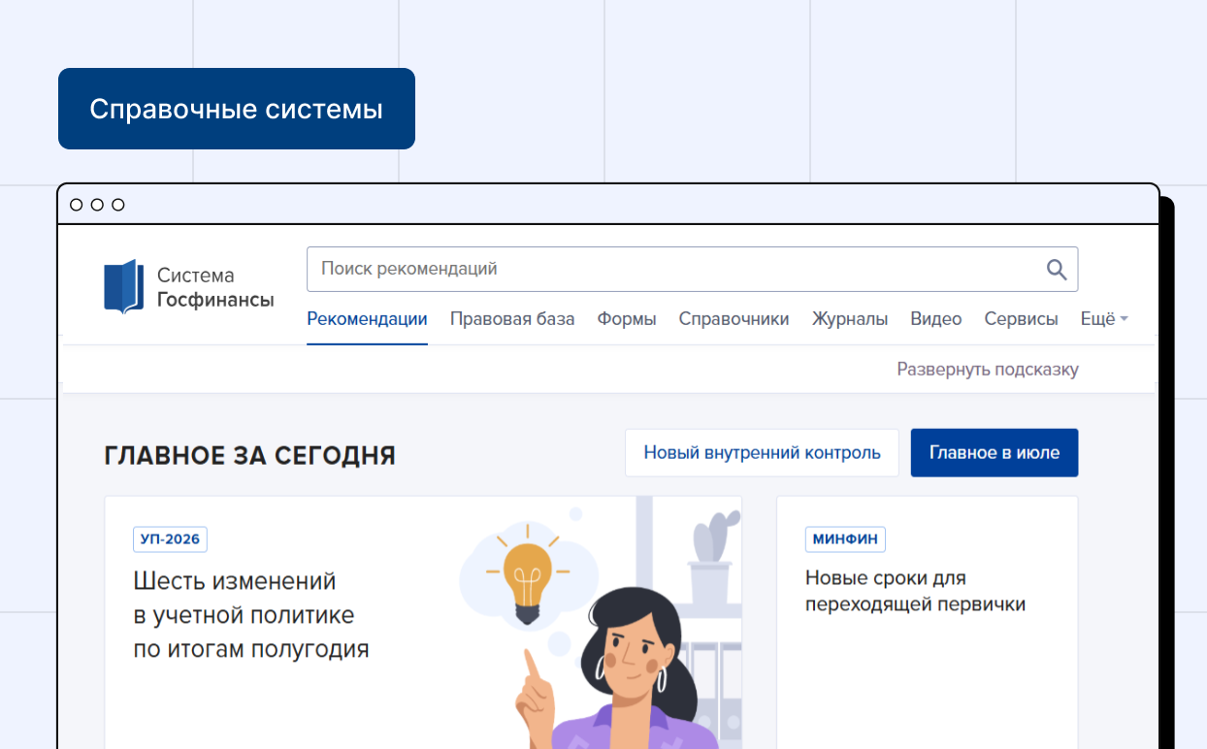Click the second window control circle
1207x749 pixels.
[x=97, y=205]
